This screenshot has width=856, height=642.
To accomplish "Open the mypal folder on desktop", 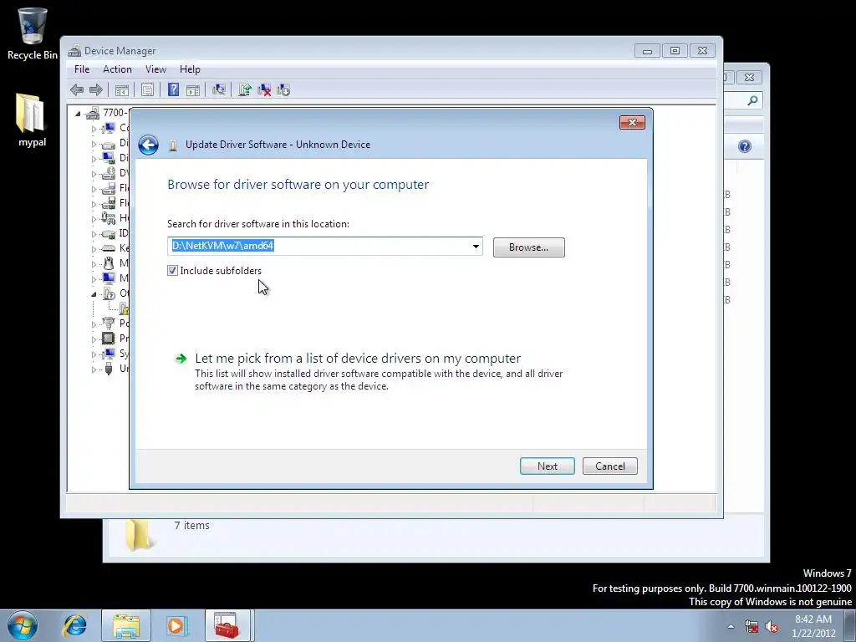I will (x=32, y=120).
